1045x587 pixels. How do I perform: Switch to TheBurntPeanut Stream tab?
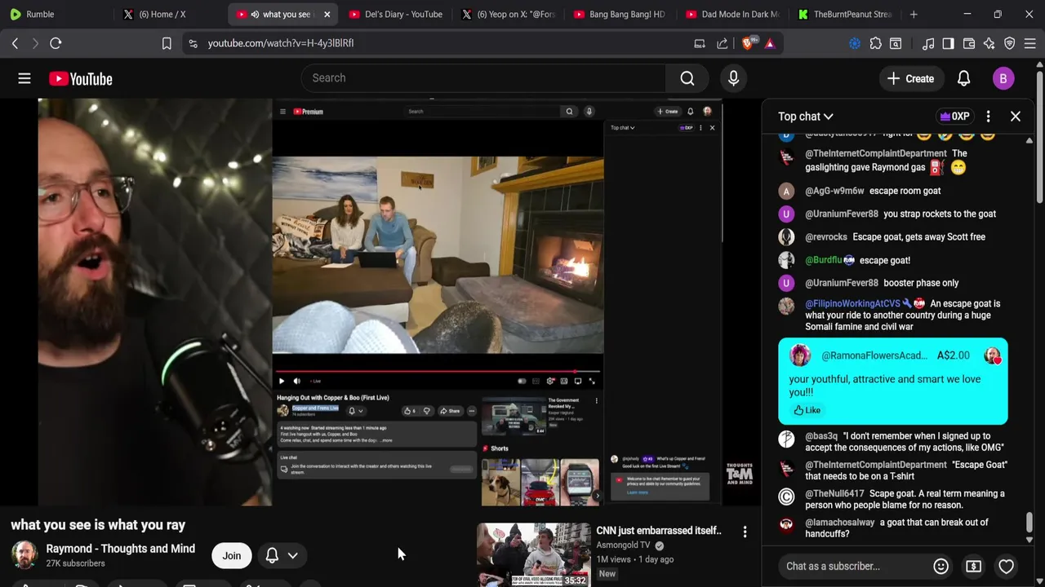[x=846, y=14]
